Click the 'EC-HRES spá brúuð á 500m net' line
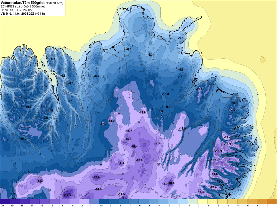 [x=23, y=6]
